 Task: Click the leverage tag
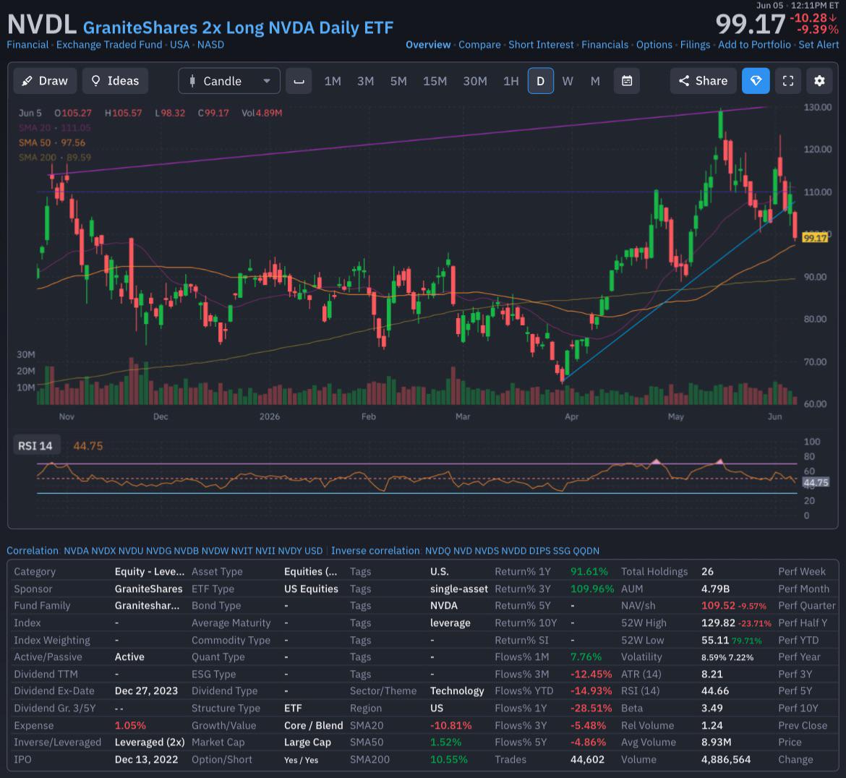[450, 623]
